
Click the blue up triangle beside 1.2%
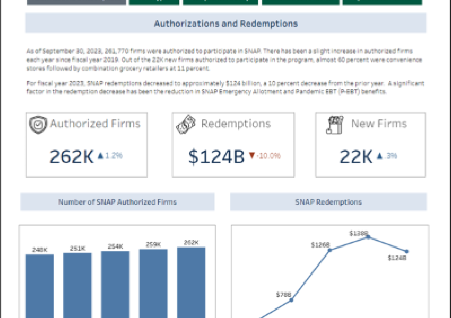[101, 156]
